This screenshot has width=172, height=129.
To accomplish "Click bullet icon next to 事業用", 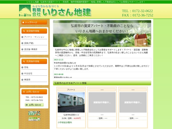I will [22, 80].
